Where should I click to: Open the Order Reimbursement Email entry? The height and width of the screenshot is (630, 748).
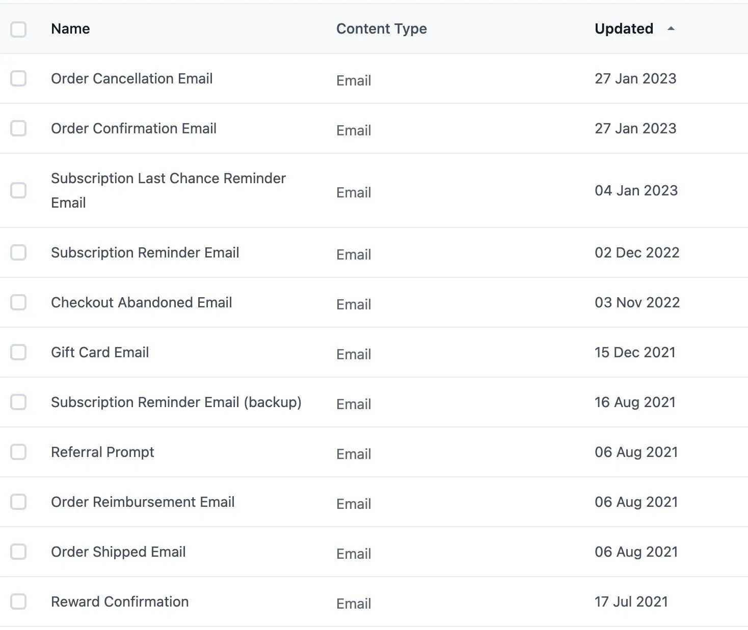pos(143,502)
